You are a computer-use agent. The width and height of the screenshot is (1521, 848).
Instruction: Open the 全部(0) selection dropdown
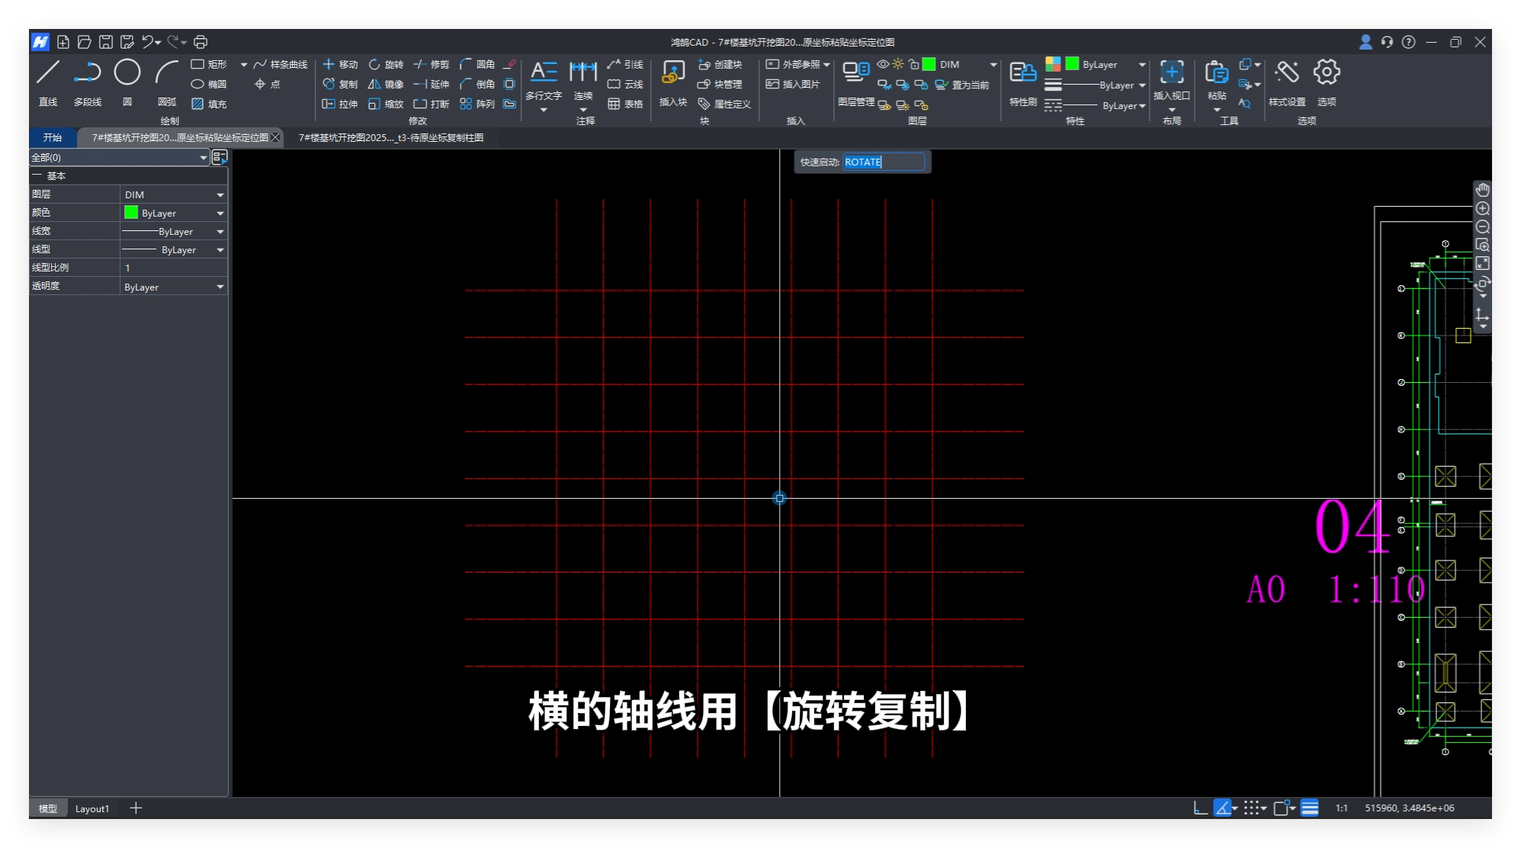point(203,158)
